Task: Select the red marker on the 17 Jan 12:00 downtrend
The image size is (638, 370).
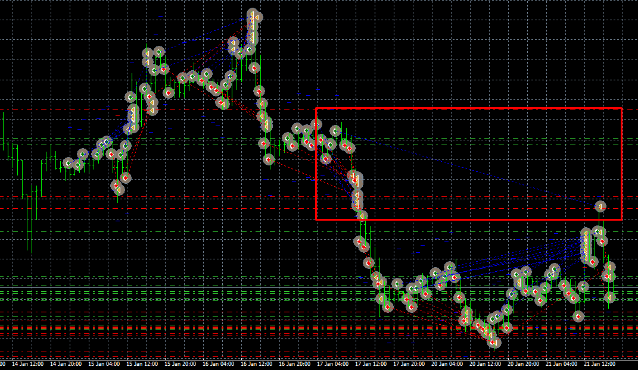Action: click(x=369, y=263)
